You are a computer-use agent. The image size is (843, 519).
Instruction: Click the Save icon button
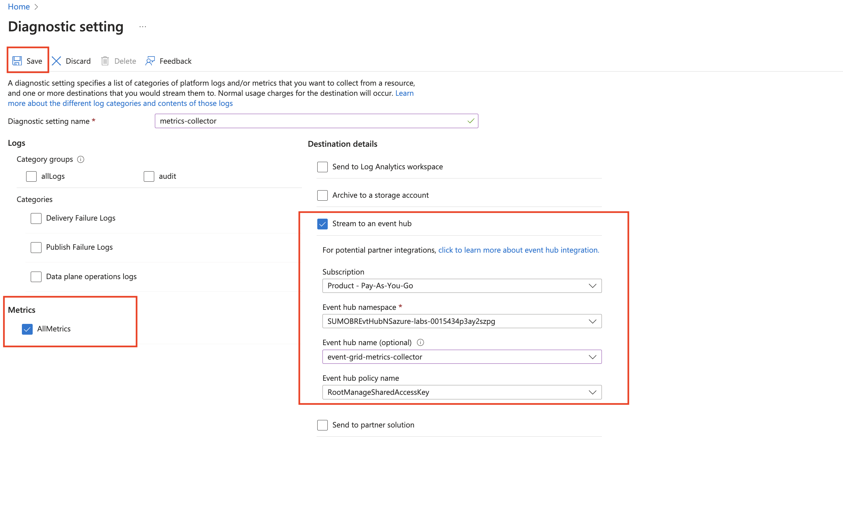pyautogui.click(x=17, y=61)
